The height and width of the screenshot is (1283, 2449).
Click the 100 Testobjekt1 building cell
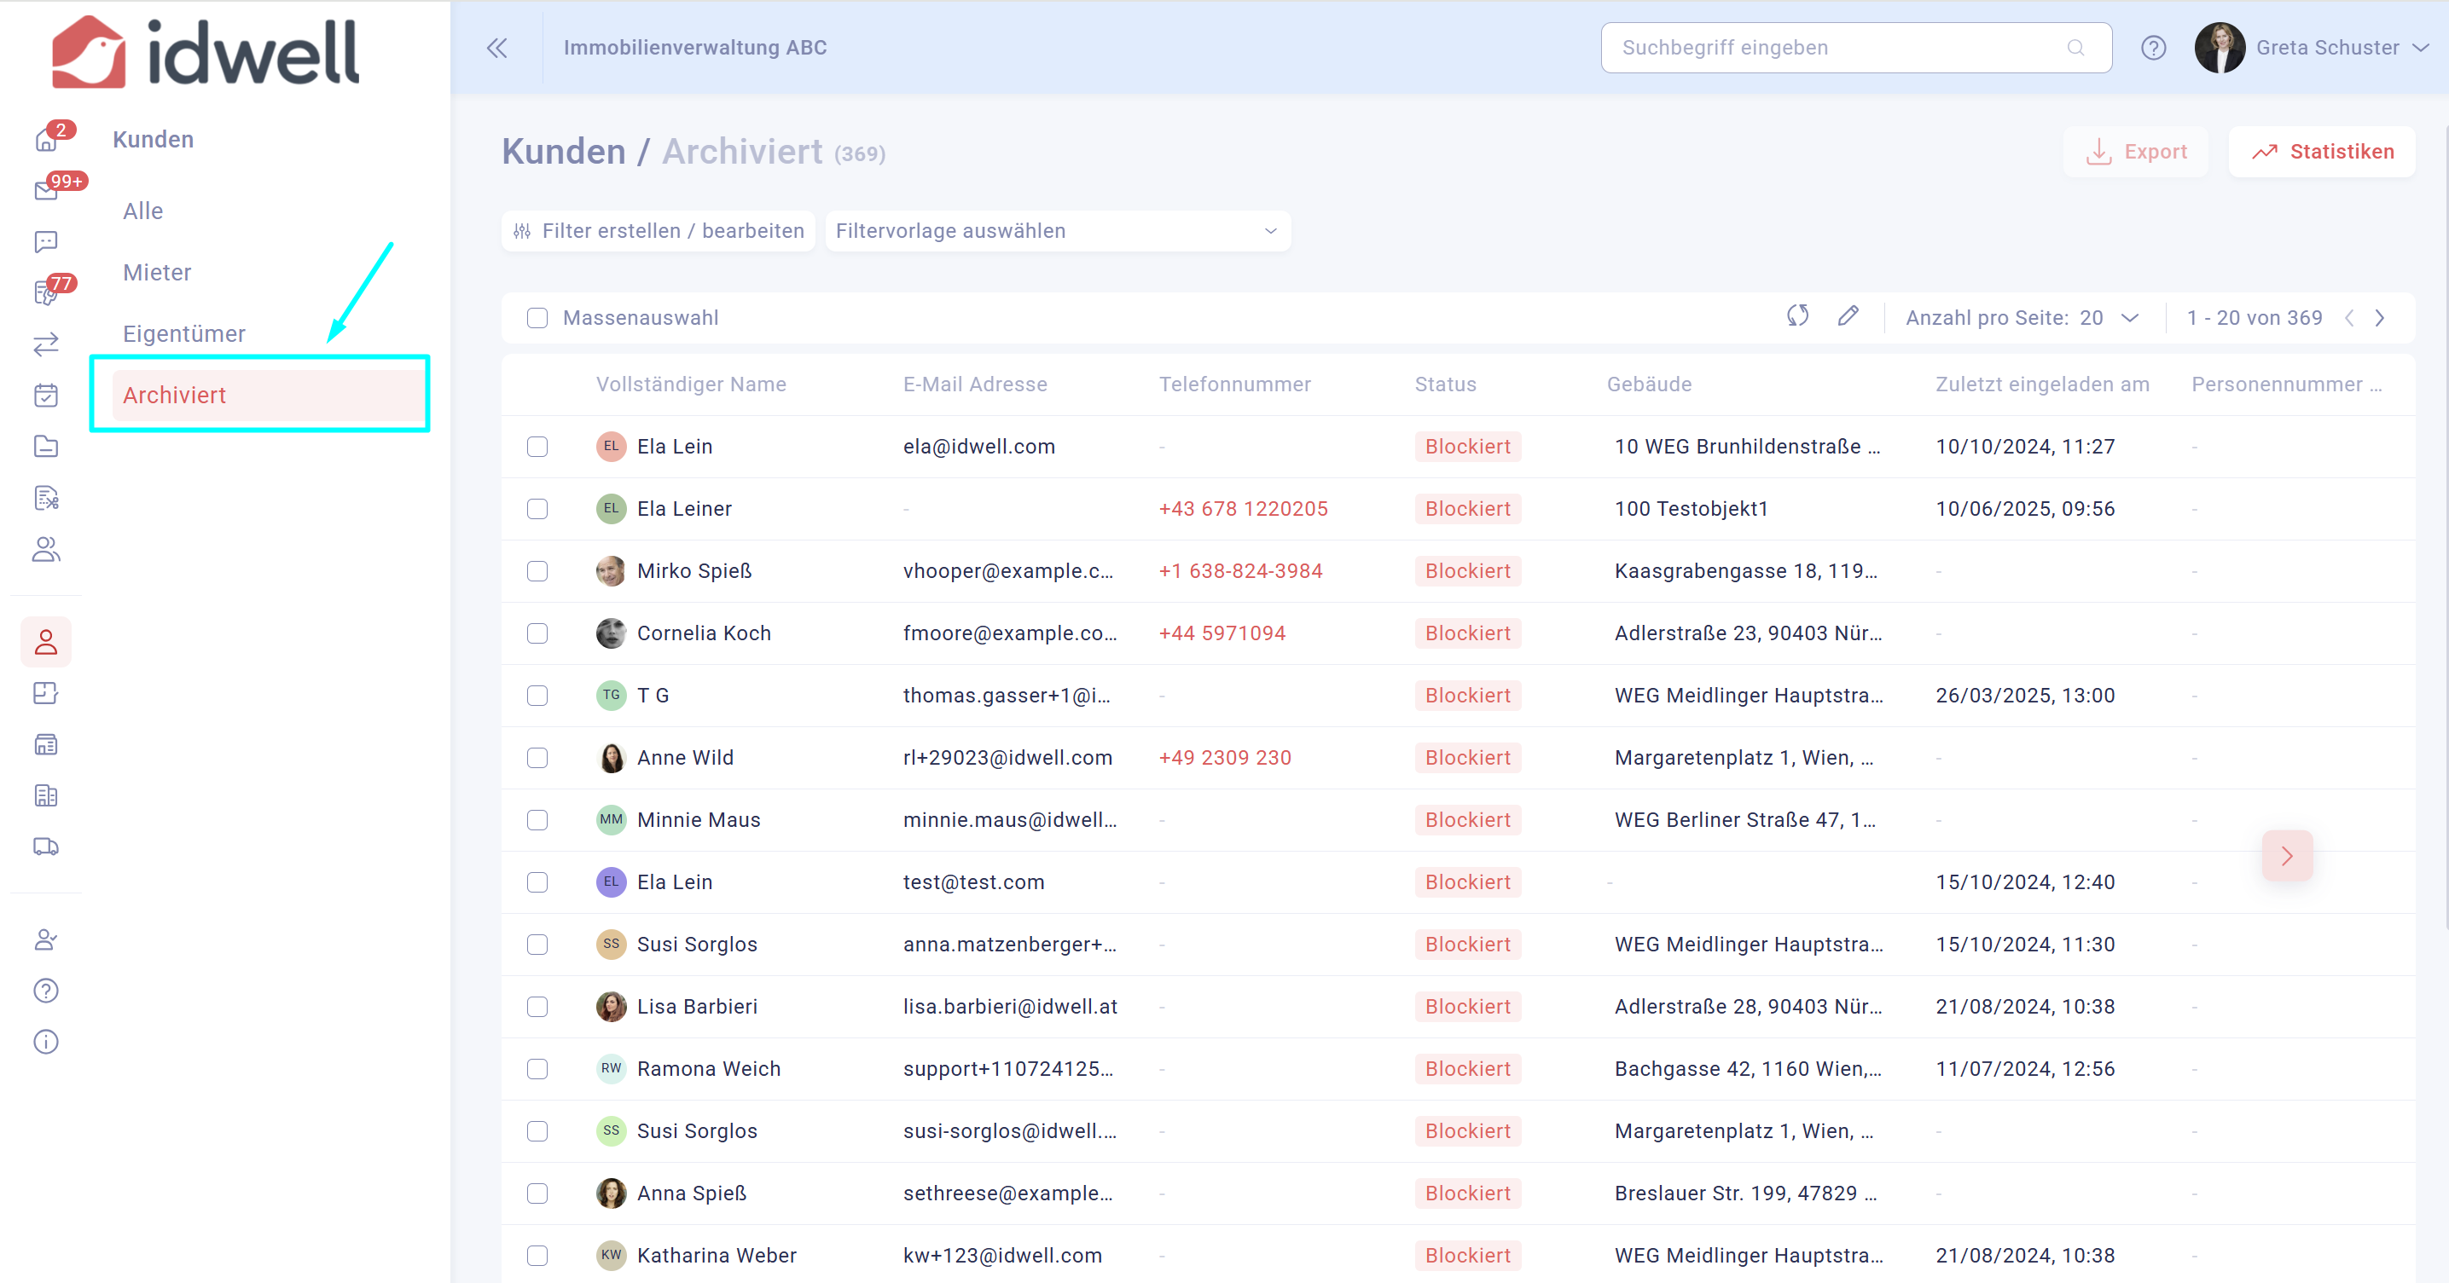(x=1692, y=510)
